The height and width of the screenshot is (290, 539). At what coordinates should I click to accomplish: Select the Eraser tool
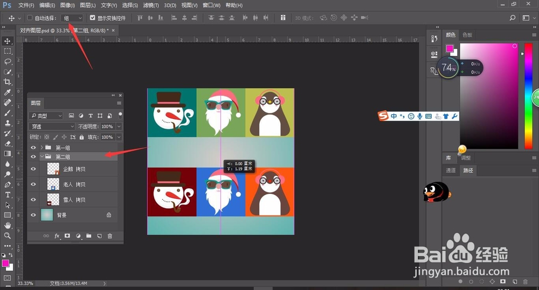[7, 144]
